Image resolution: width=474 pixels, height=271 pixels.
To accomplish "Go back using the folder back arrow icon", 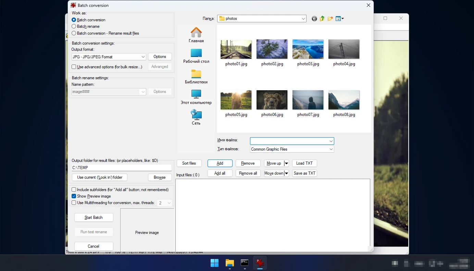I will point(314,19).
